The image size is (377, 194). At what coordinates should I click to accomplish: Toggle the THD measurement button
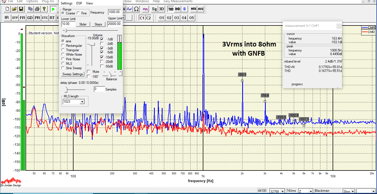click(x=171, y=9)
